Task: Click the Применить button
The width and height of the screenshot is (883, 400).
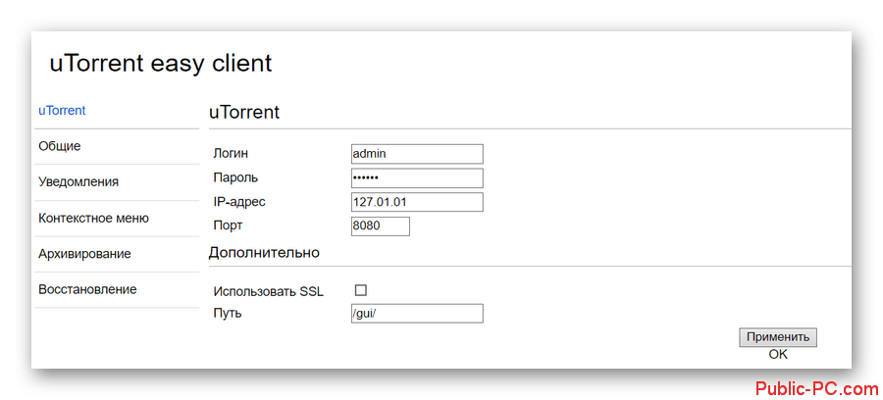Action: pyautogui.click(x=777, y=337)
